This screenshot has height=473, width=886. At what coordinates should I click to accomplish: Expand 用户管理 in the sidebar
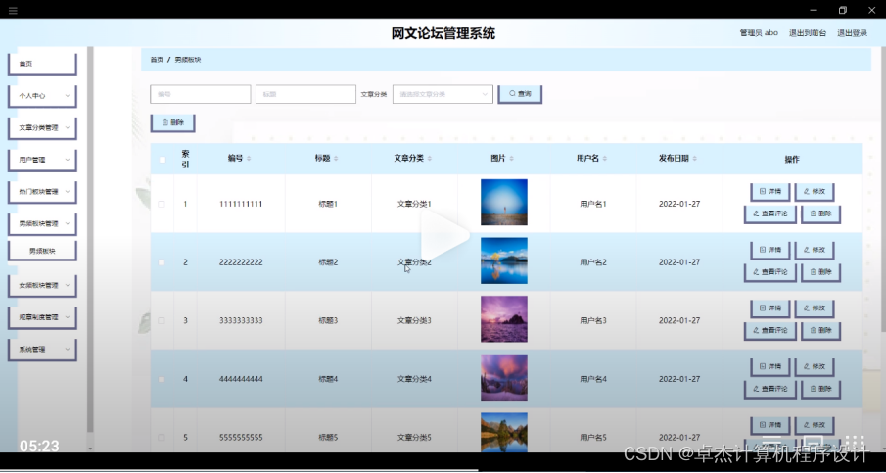pos(42,160)
